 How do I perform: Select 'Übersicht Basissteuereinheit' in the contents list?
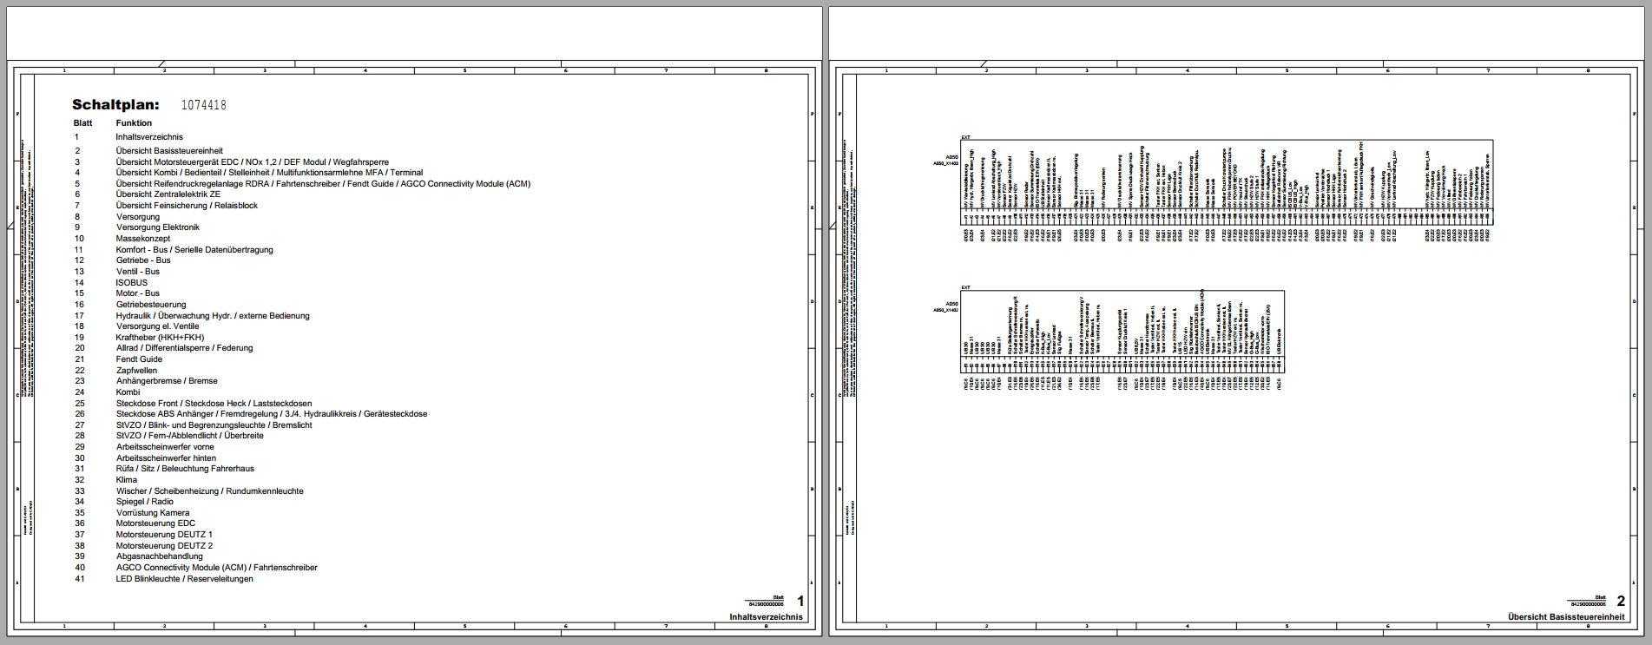169,151
